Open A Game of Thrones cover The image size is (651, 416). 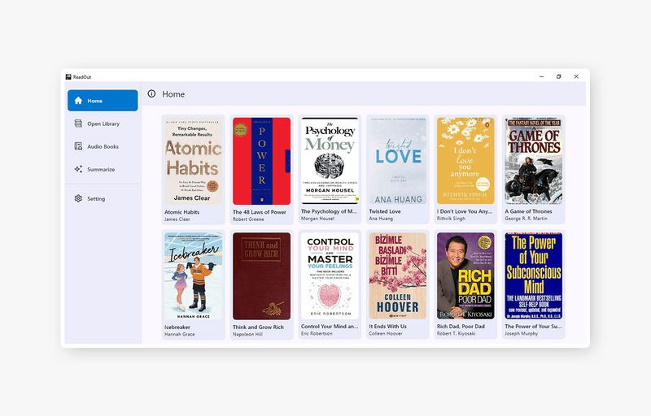(x=534, y=160)
